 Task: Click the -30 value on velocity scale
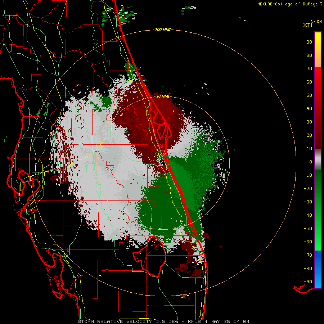coord(308,202)
